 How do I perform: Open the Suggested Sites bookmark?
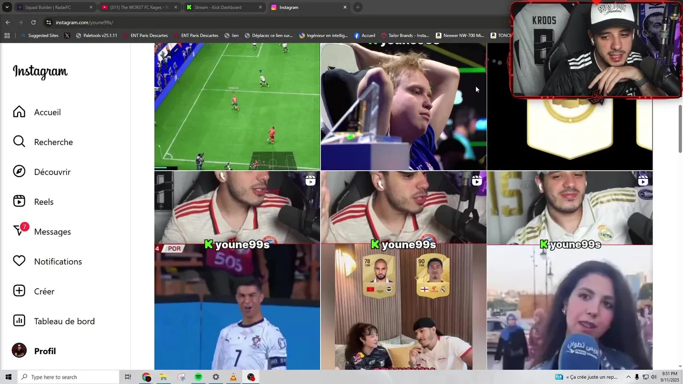pos(39,36)
